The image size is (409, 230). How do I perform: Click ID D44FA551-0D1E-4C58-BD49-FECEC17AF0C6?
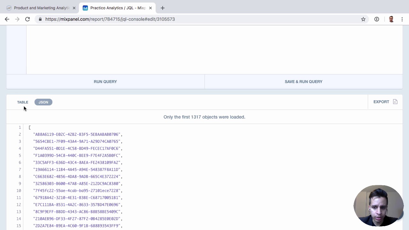[77, 149]
